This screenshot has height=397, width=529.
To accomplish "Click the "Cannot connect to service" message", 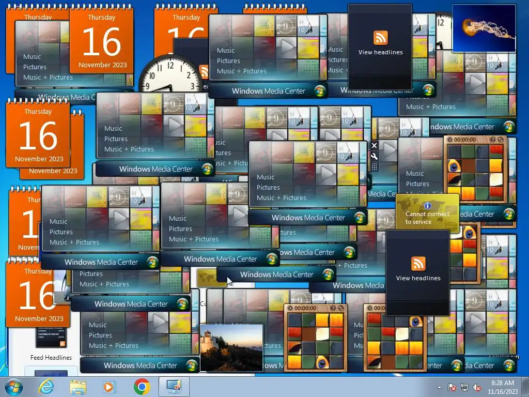I will point(427,218).
